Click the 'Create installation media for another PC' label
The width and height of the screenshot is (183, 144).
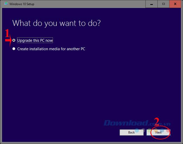[51, 49]
